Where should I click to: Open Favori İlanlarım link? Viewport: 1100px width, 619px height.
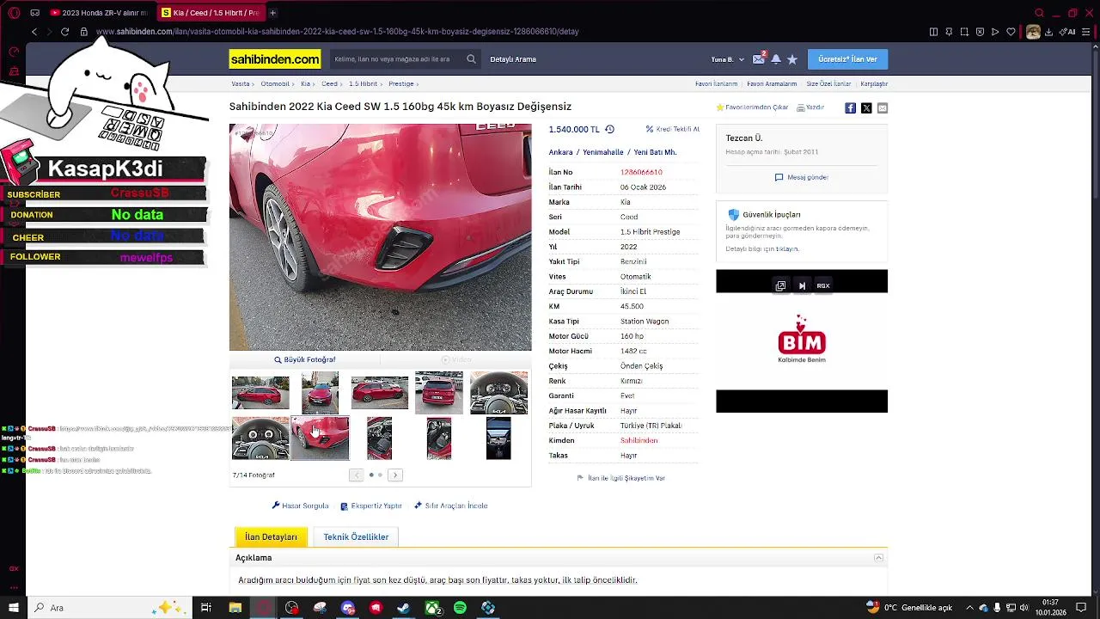click(716, 84)
